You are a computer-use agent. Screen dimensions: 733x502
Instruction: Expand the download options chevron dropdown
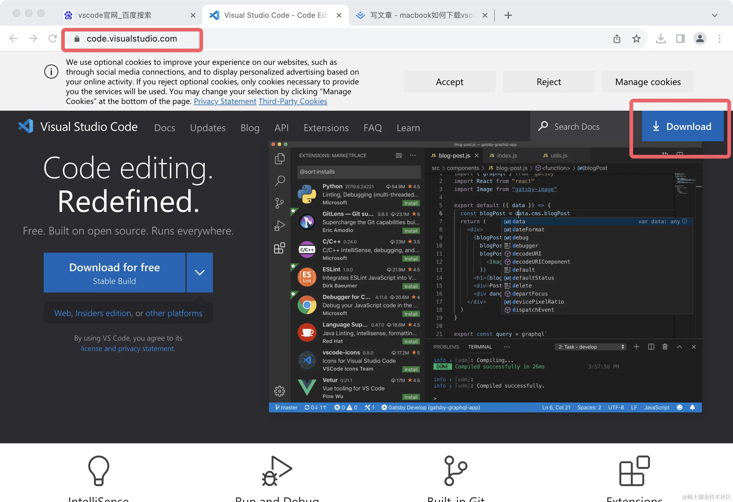click(199, 272)
